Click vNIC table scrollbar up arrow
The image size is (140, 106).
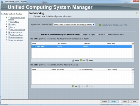pyautogui.click(x=133, y=47)
